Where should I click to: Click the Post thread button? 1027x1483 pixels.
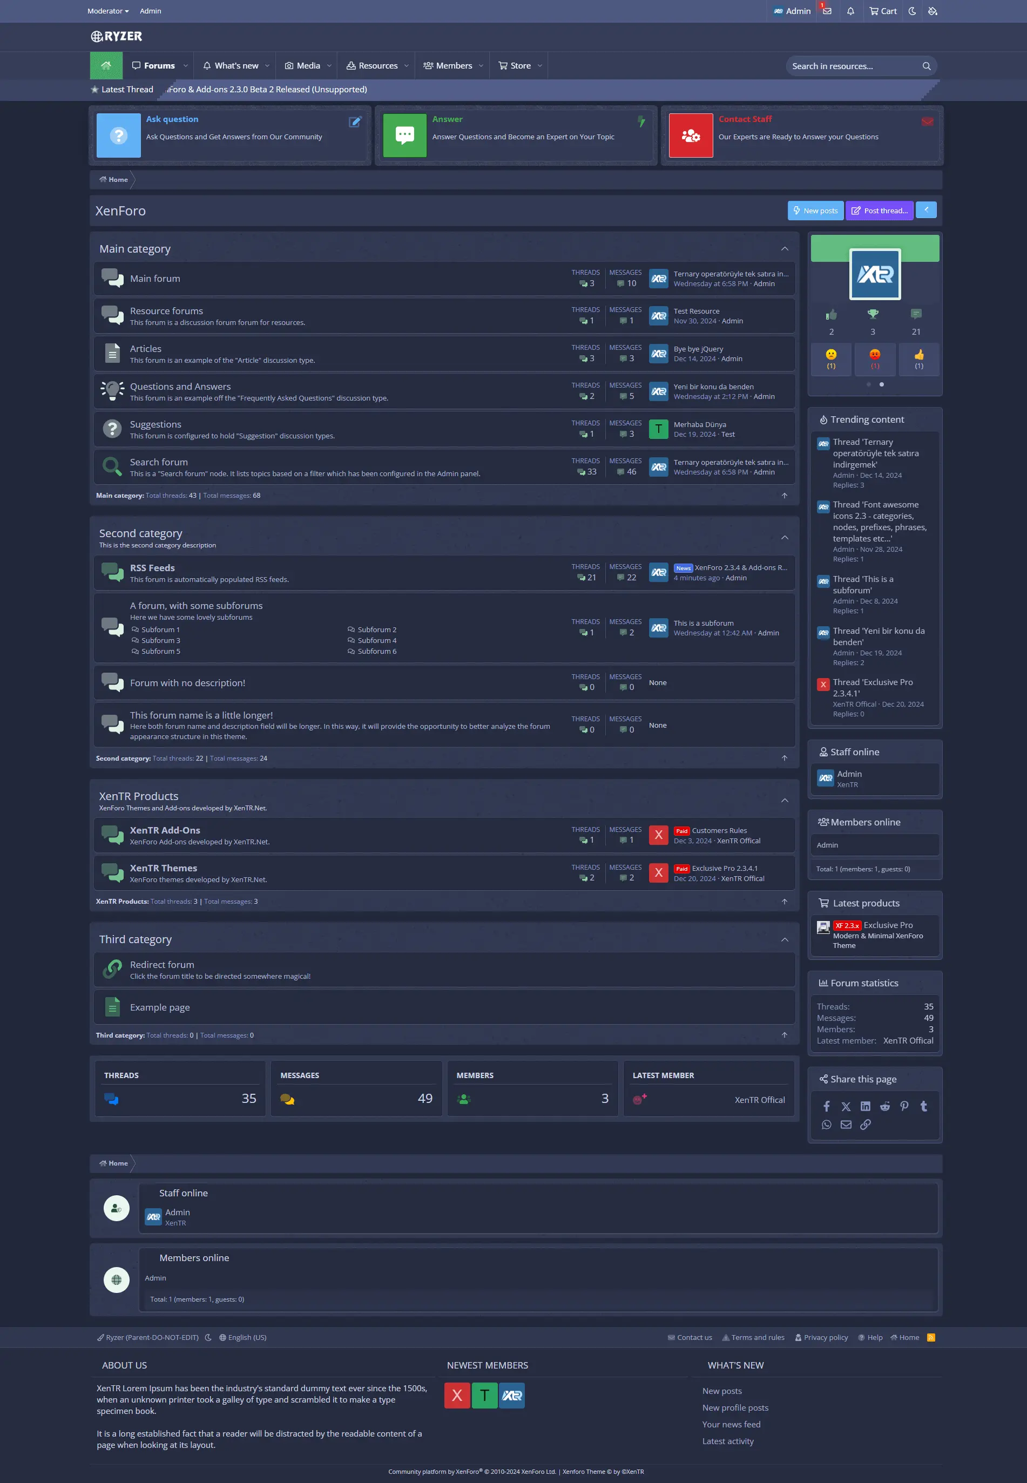pos(879,211)
